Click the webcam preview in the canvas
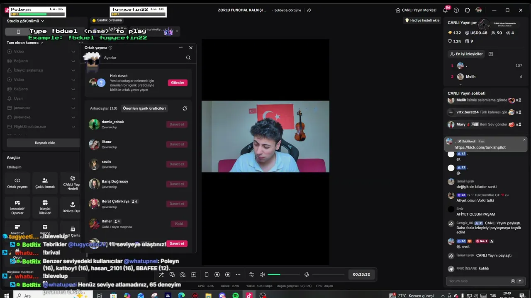 (x=265, y=137)
